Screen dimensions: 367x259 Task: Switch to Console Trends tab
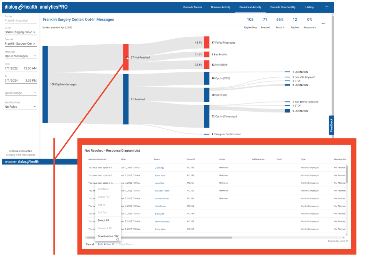(192, 7)
